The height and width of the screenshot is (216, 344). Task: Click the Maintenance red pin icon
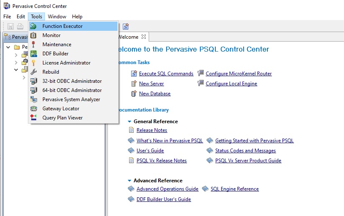(33, 45)
